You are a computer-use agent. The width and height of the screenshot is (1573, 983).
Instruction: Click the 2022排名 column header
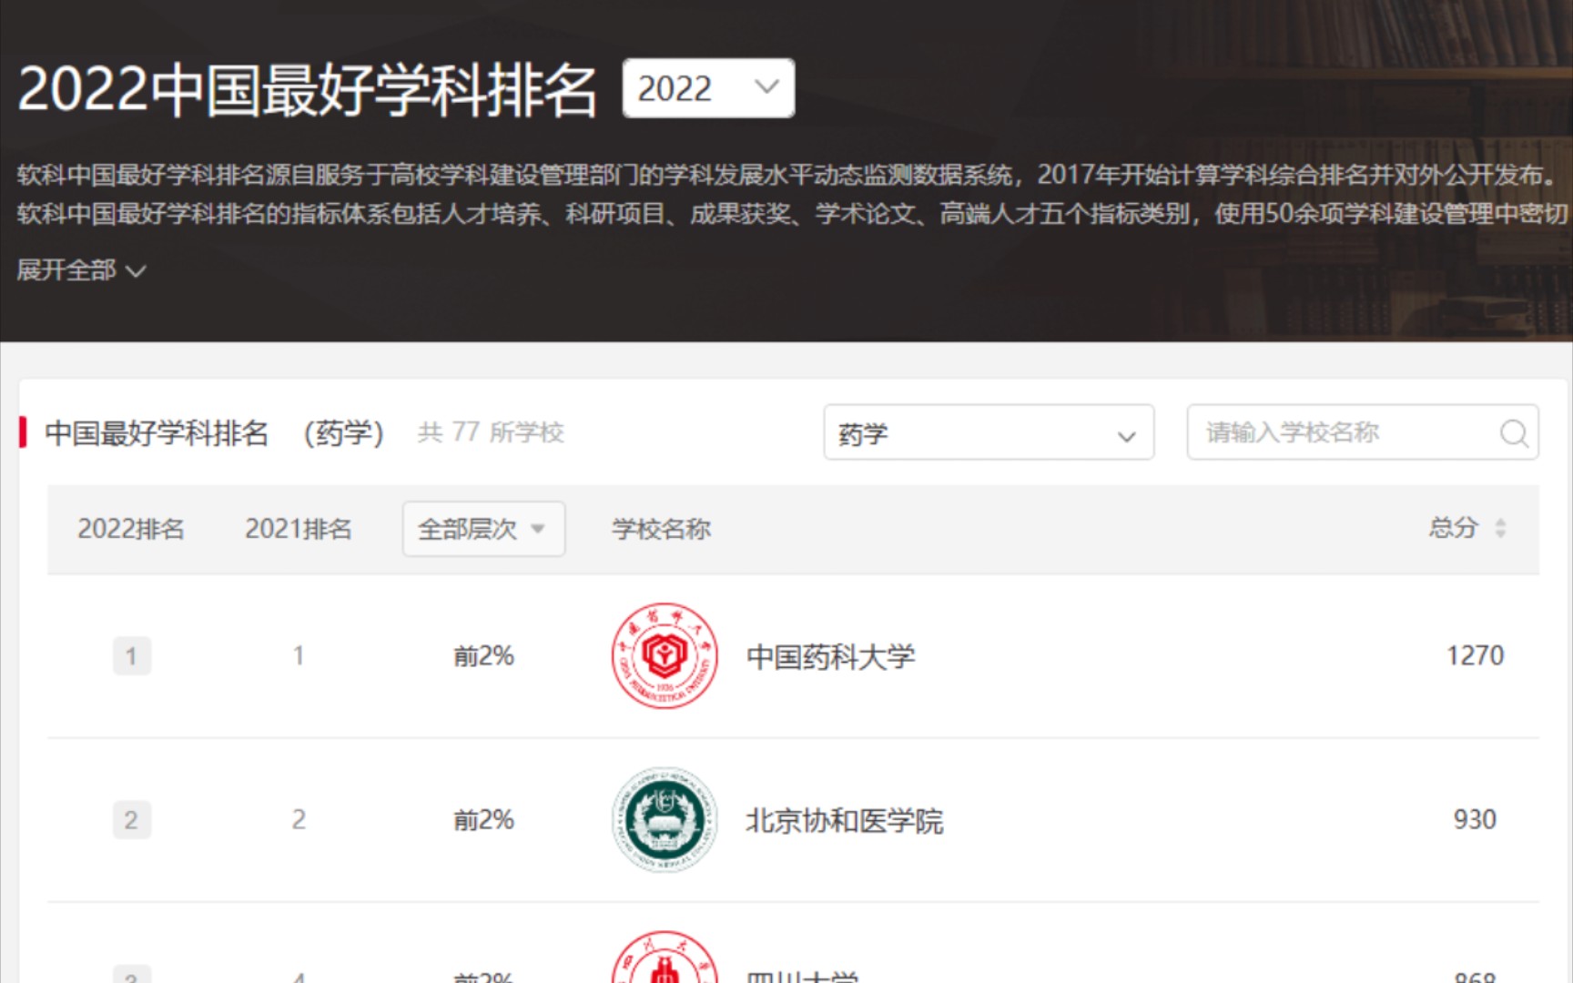131,529
